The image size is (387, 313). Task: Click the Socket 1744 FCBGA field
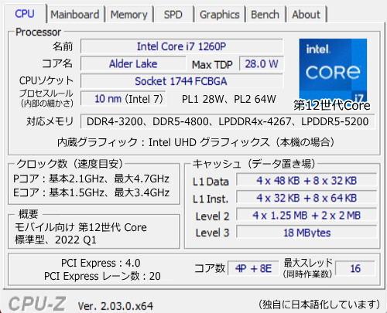click(182, 81)
